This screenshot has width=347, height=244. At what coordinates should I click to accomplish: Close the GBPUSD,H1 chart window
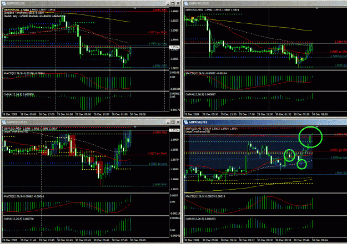[x=178, y=3]
